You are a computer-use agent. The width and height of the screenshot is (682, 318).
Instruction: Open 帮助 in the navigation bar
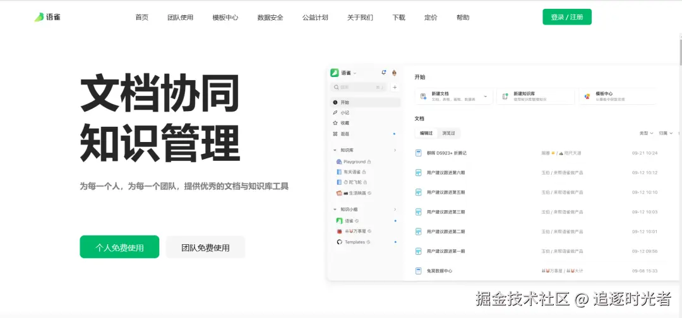(x=464, y=18)
